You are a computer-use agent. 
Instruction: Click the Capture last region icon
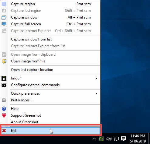tap(4, 11)
